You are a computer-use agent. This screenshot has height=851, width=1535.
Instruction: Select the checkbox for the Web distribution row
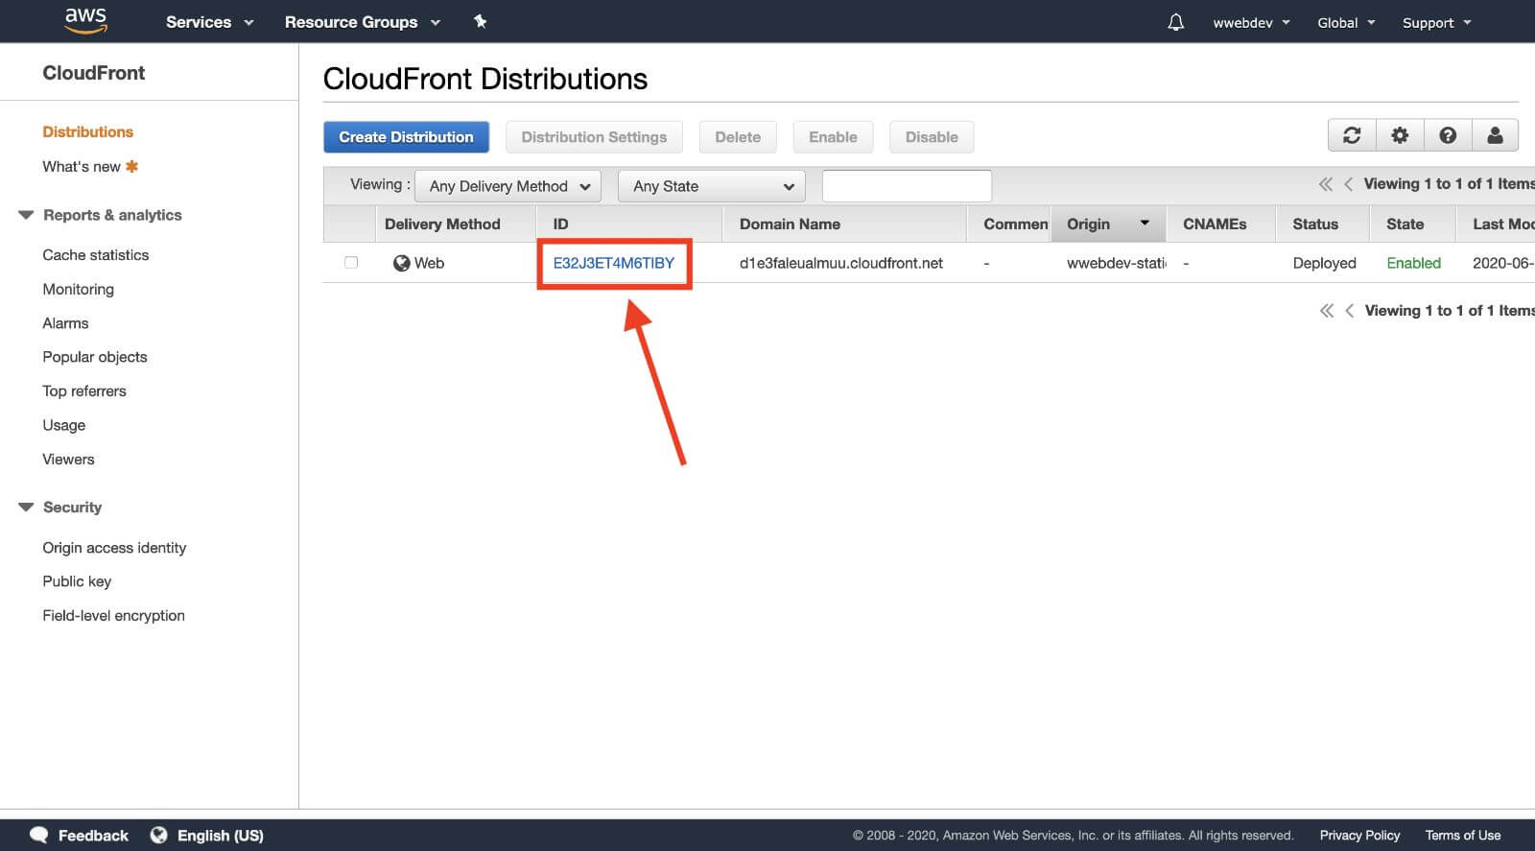click(x=351, y=262)
